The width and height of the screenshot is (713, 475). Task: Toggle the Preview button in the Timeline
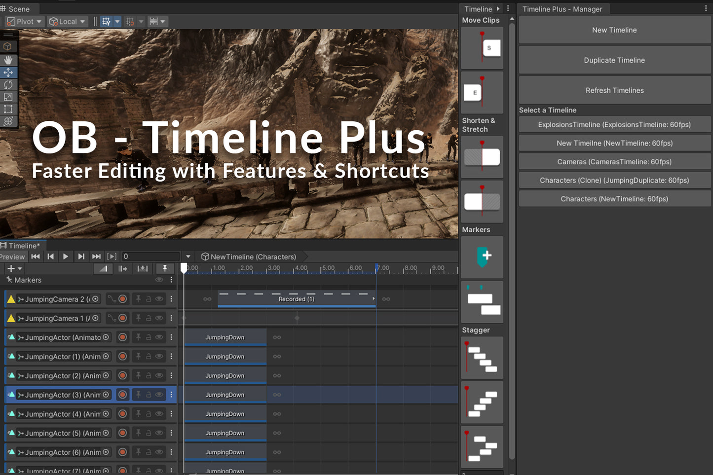12,256
